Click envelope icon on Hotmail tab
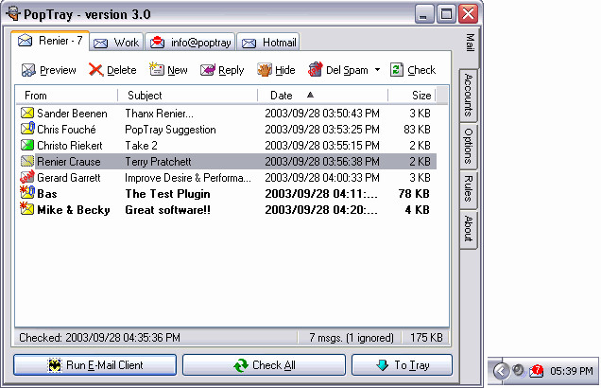Screen dimensions: 601x388 coord(249,43)
